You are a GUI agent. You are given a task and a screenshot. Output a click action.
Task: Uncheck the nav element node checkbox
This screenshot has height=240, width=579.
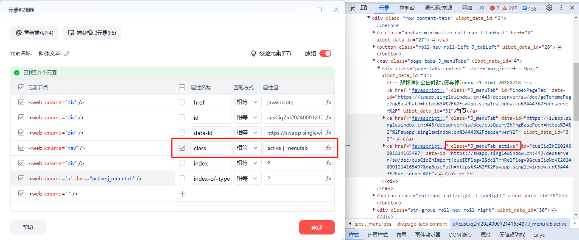click(x=21, y=148)
